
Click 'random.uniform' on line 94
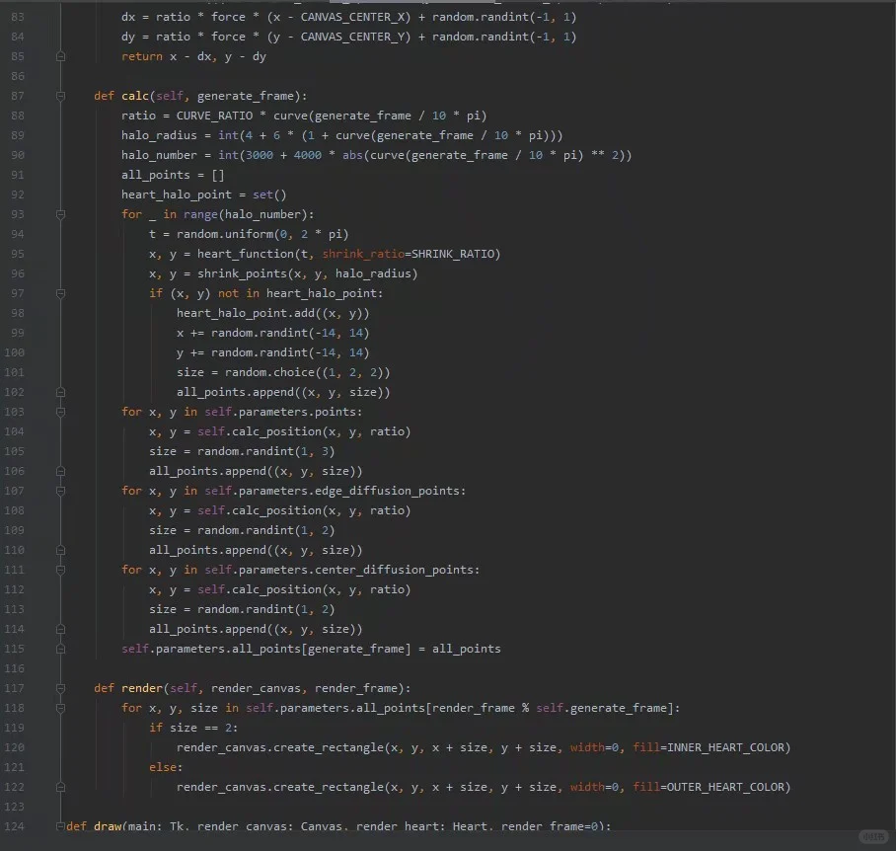(x=225, y=234)
